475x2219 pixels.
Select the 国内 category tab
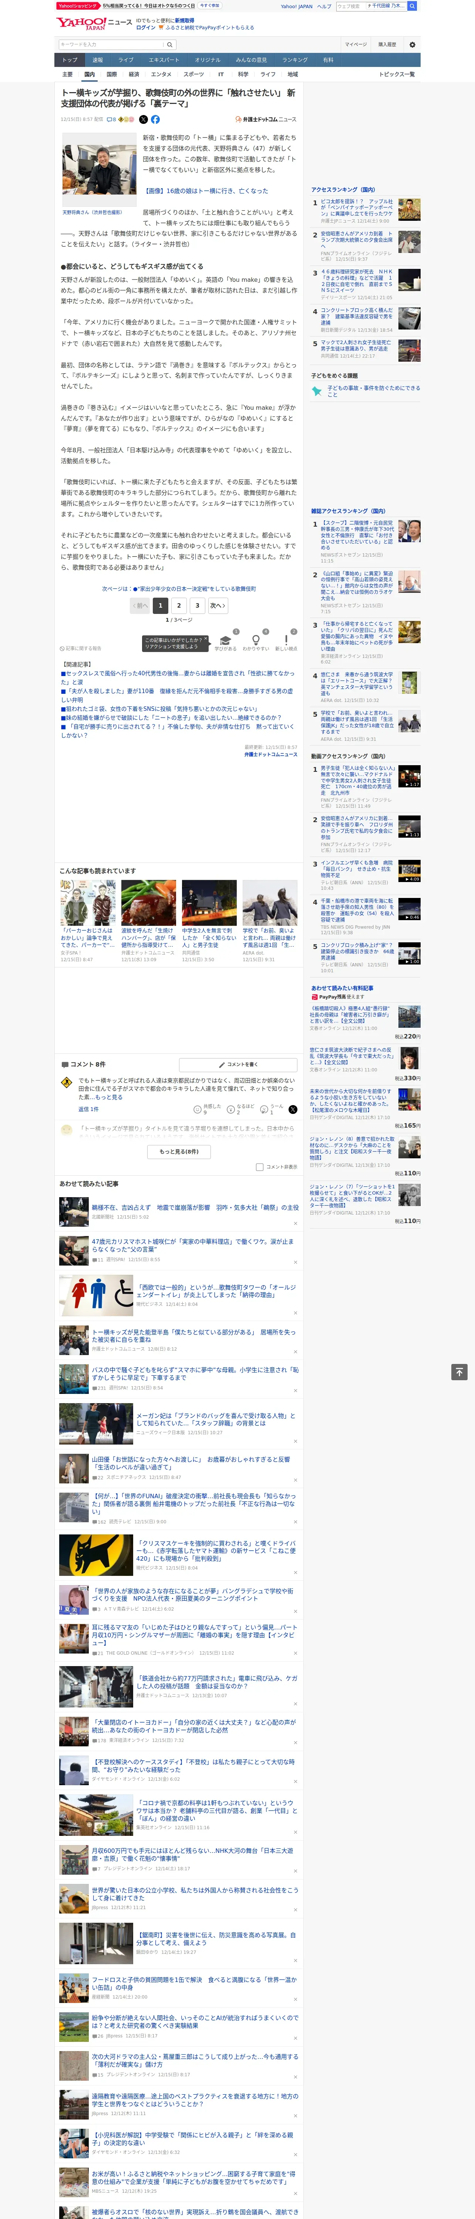point(89,74)
